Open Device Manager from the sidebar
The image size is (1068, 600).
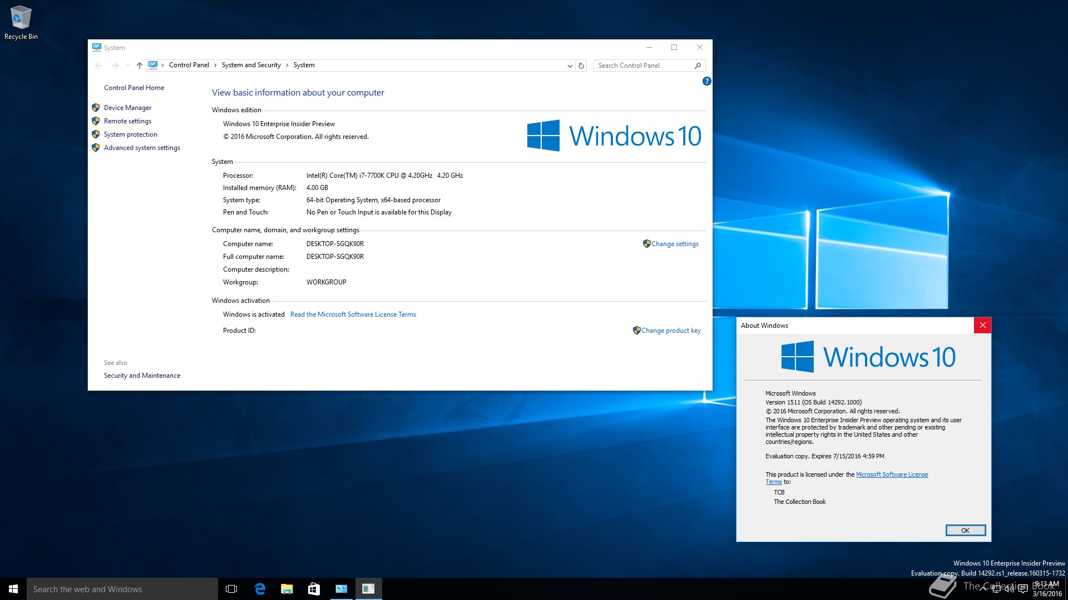click(x=127, y=108)
